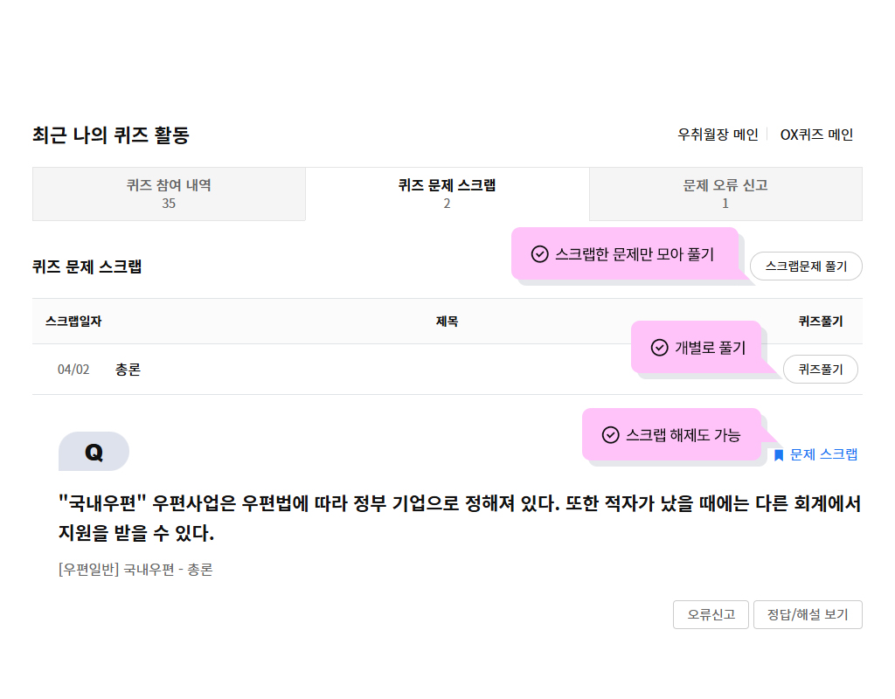
Task: Click the blue bookmark icon beside 문제 스크랩
Action: point(779,455)
